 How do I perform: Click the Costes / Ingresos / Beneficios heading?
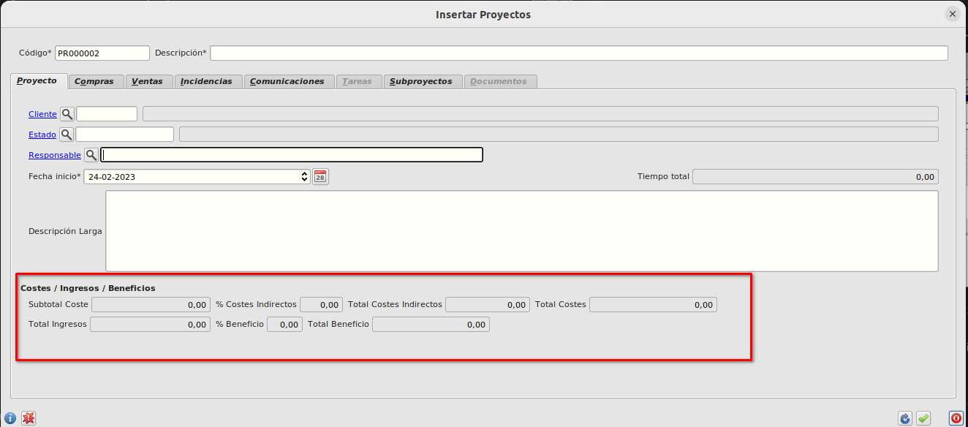click(x=88, y=288)
